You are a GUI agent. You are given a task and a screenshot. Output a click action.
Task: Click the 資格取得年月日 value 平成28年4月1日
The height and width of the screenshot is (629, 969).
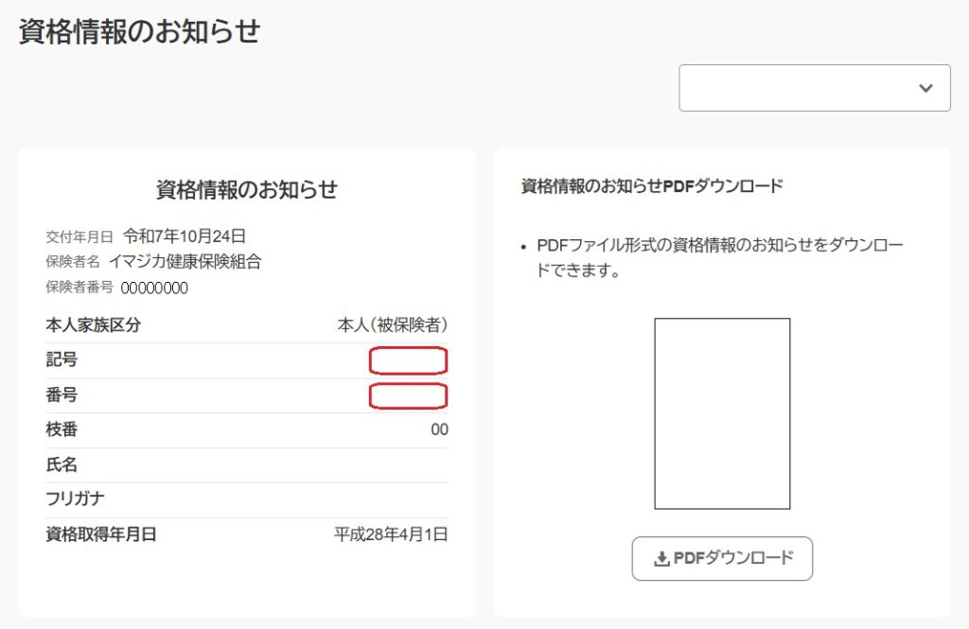point(391,534)
